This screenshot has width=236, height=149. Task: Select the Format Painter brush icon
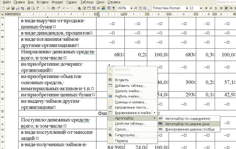[x=58, y=8]
